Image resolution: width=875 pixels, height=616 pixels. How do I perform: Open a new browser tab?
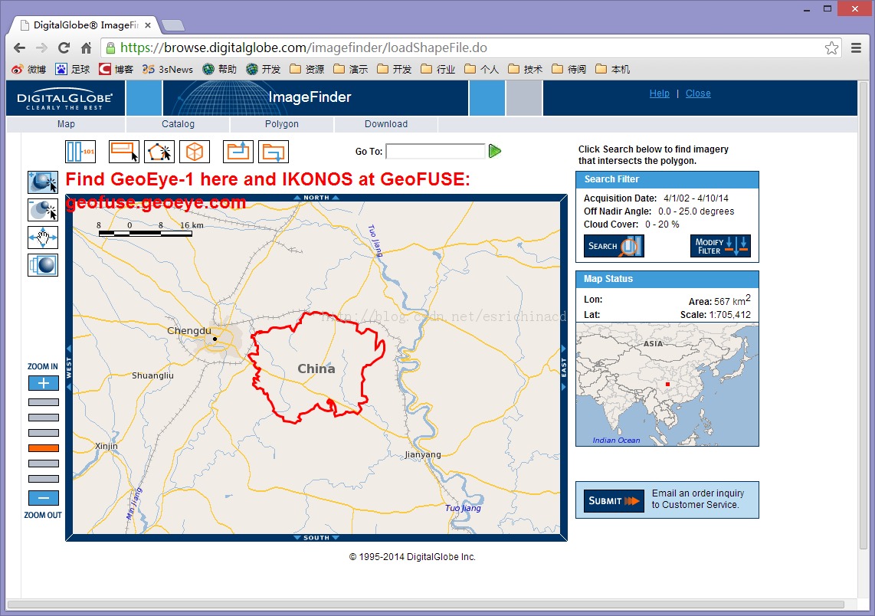172,26
